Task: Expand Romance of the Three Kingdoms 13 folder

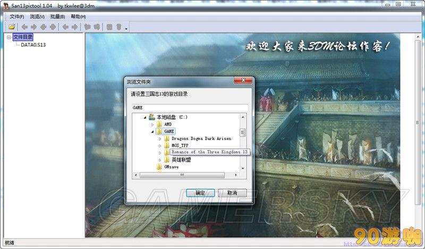Action: [160, 153]
